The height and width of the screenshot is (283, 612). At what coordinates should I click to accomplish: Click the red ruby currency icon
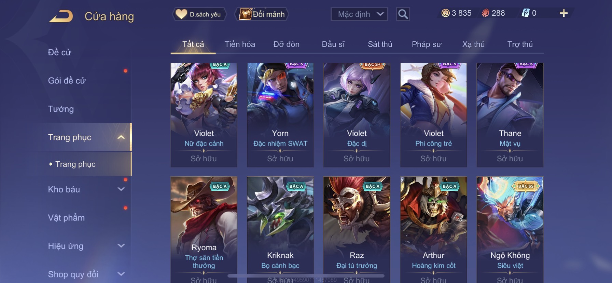coord(485,13)
